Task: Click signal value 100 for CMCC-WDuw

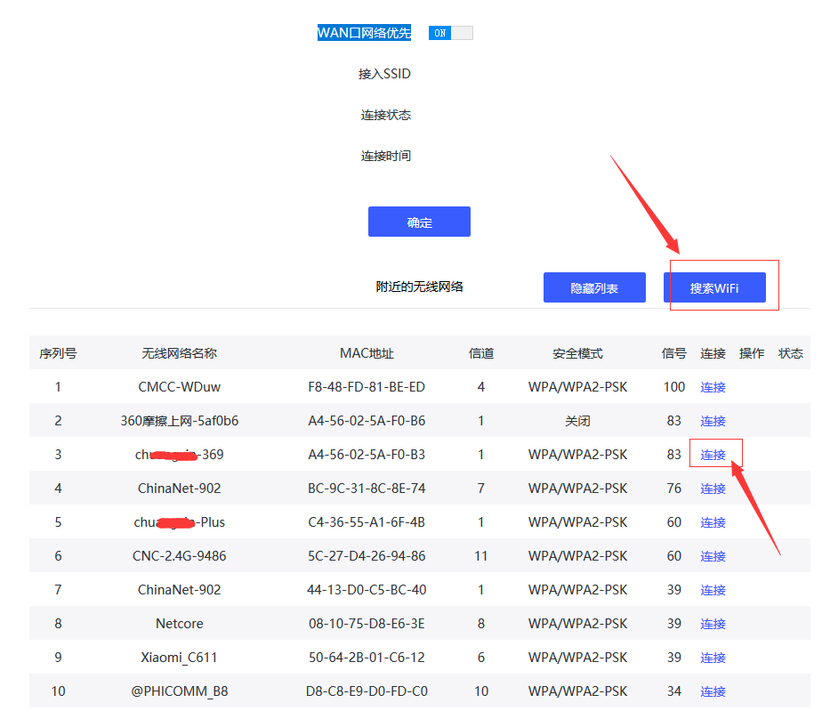Action: point(674,387)
